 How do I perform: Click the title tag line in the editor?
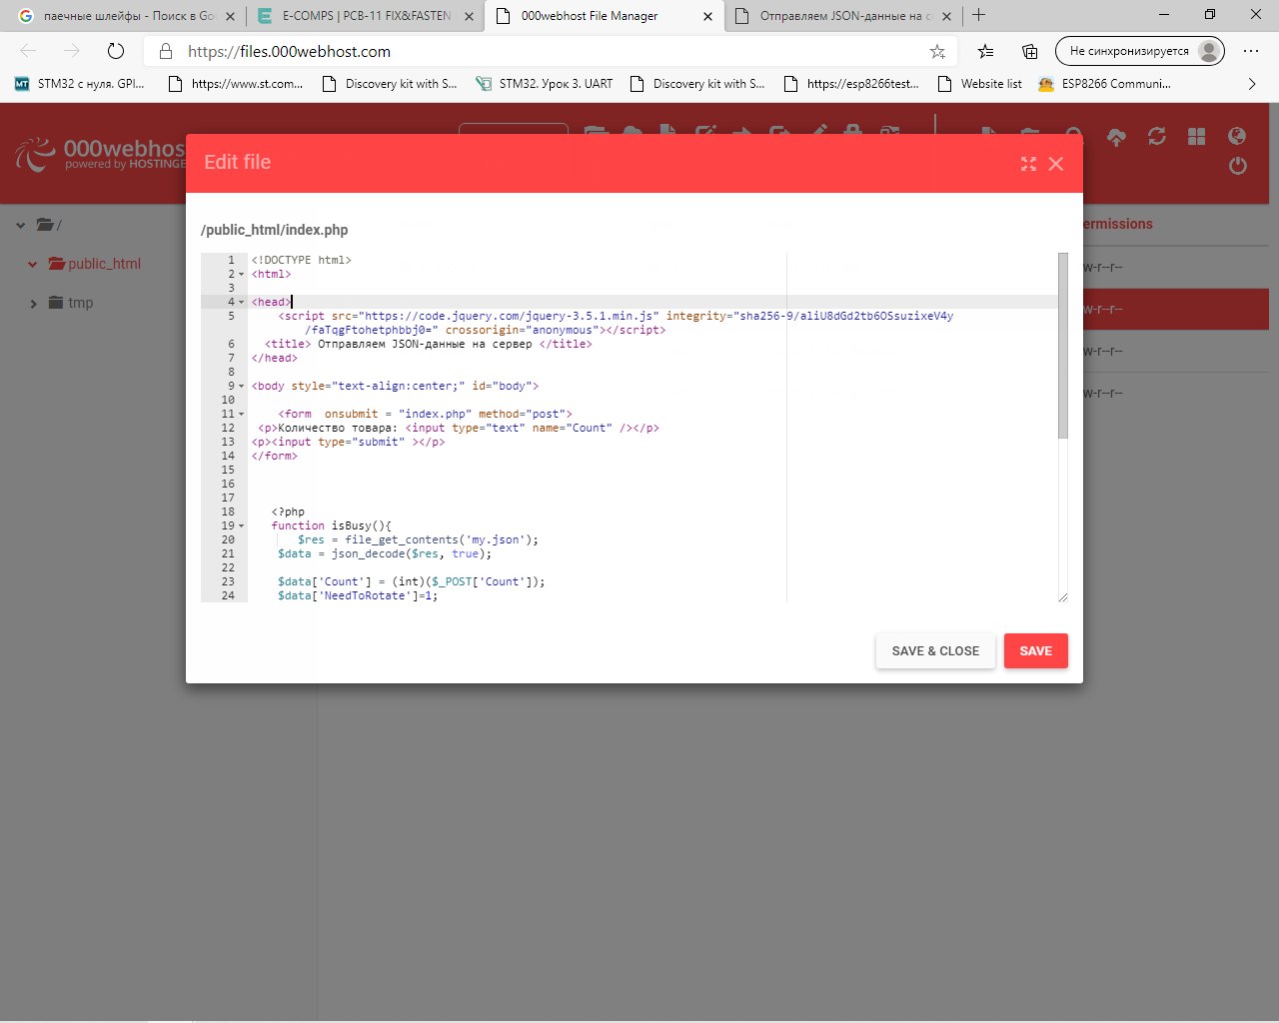[x=429, y=344]
